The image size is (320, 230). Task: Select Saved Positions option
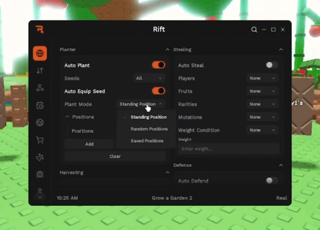[x=146, y=141]
